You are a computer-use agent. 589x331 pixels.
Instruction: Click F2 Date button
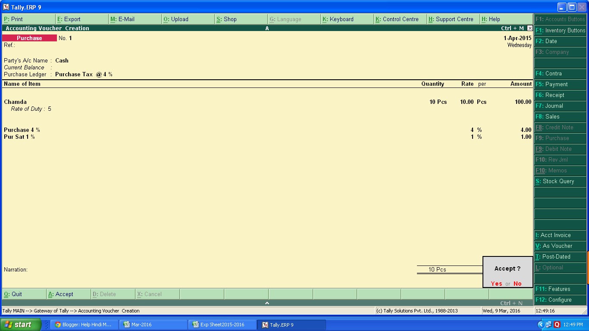tap(560, 41)
